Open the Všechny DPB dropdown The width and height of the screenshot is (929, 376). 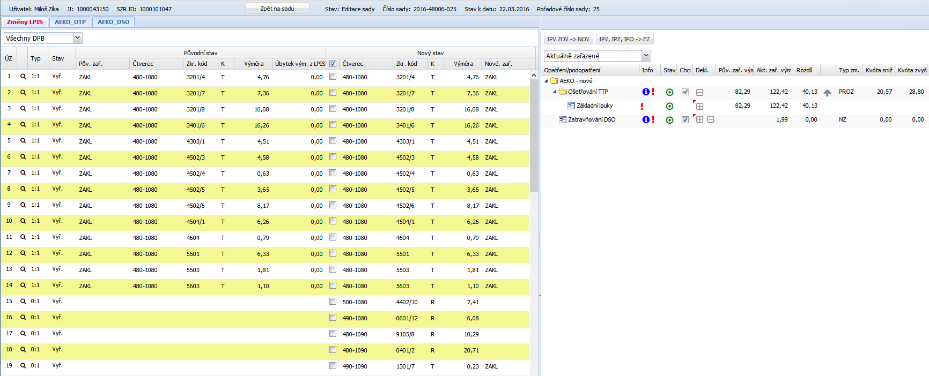[77, 38]
